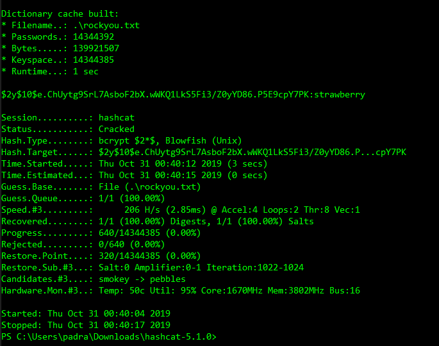Click the Guess.Base file entry
This screenshot has height=346, width=439.
[149, 186]
